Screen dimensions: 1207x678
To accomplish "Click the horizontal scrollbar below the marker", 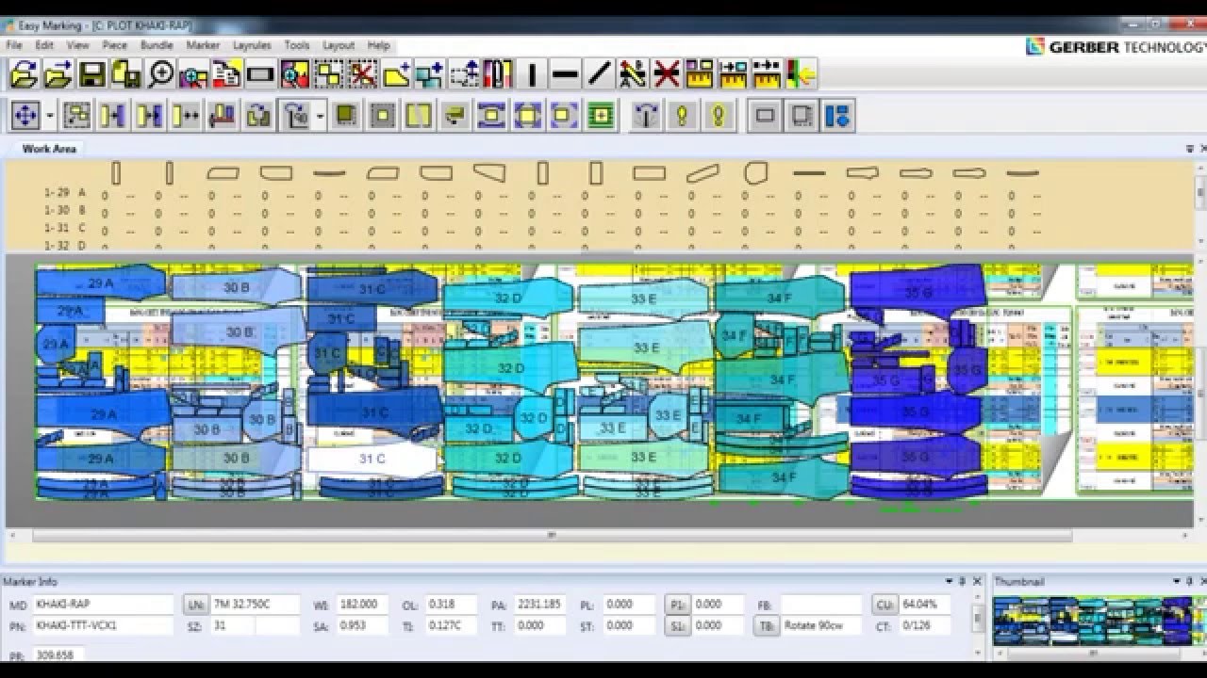I will (x=552, y=536).
